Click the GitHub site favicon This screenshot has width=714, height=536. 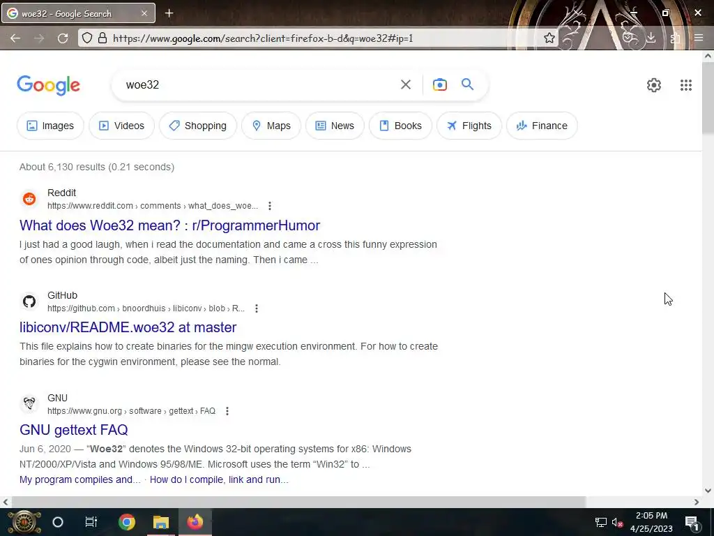click(29, 301)
